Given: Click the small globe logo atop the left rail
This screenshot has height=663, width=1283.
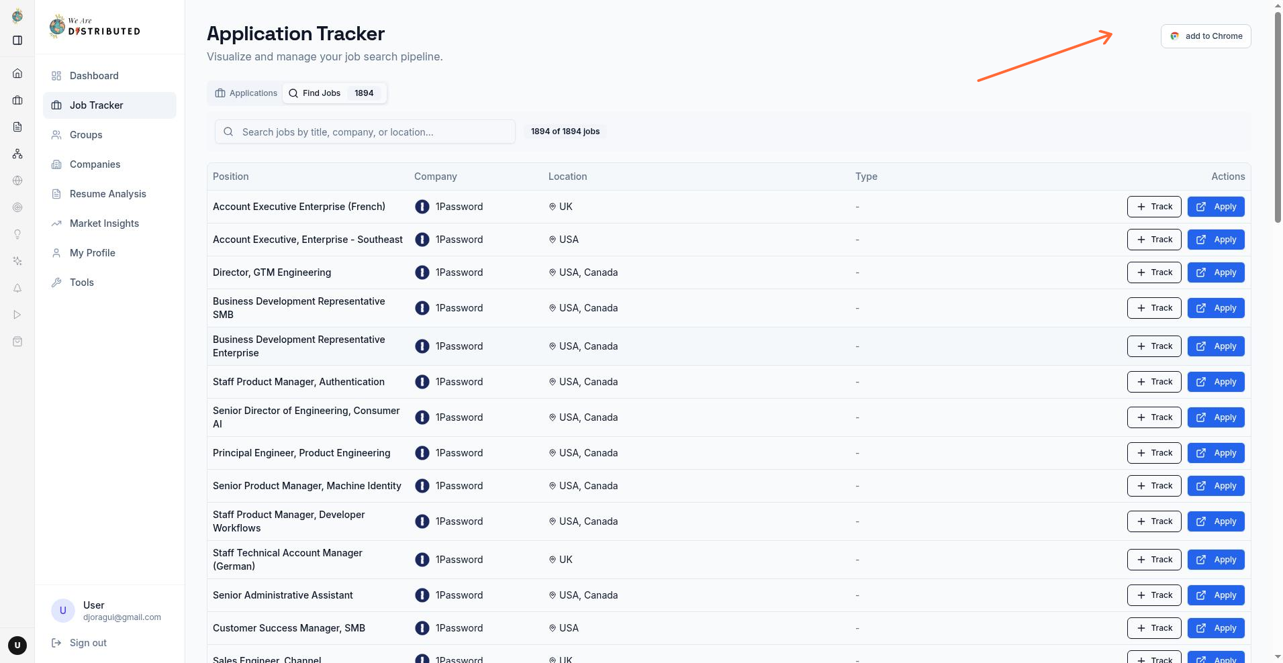Looking at the screenshot, I should click(17, 15).
